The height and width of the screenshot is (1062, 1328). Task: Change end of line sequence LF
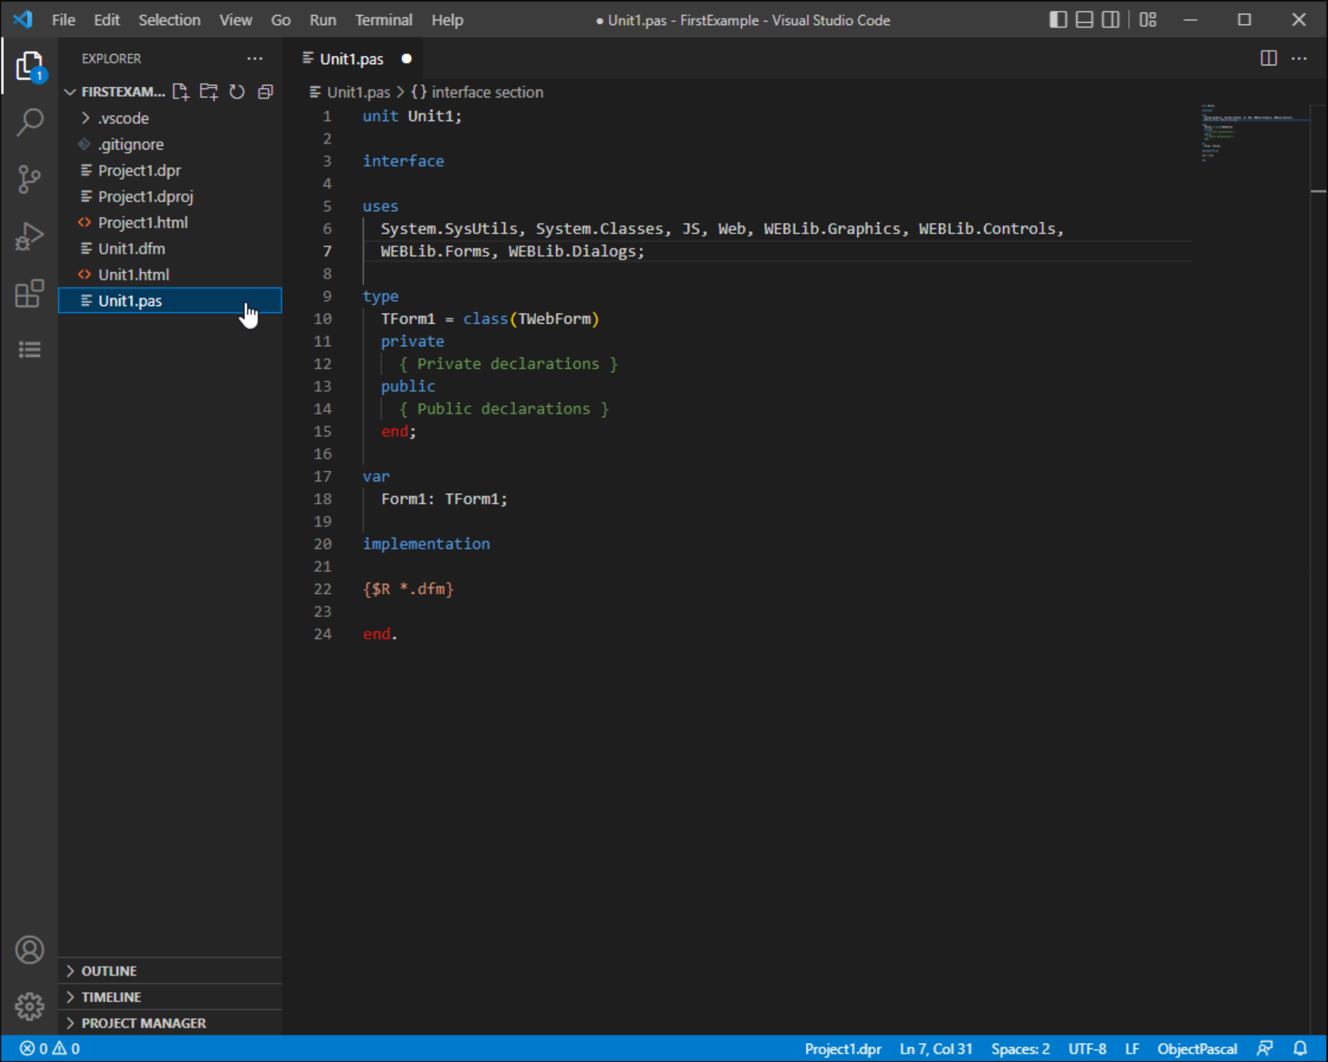1132,1048
